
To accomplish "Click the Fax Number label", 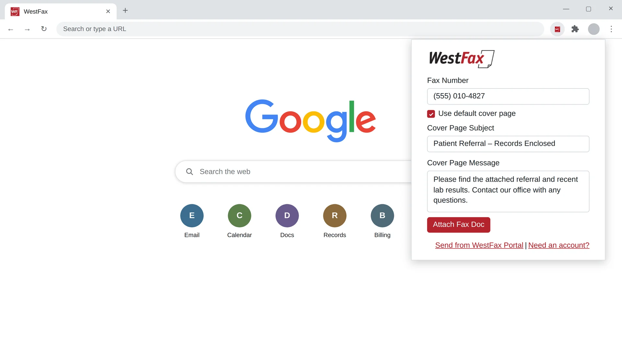I will click(447, 80).
